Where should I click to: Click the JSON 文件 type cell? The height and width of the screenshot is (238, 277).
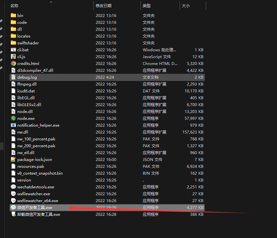point(153,159)
